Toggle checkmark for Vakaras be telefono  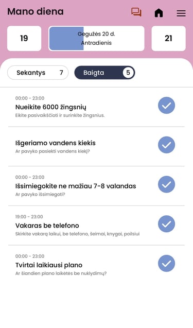click(x=166, y=224)
